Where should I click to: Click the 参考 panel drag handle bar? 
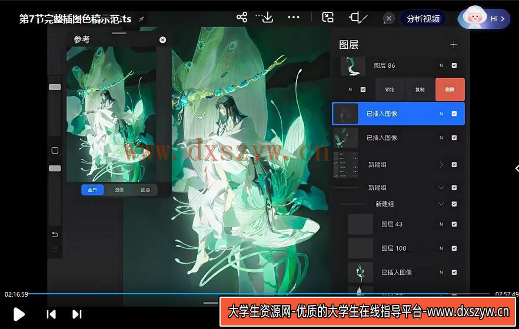pos(119,33)
